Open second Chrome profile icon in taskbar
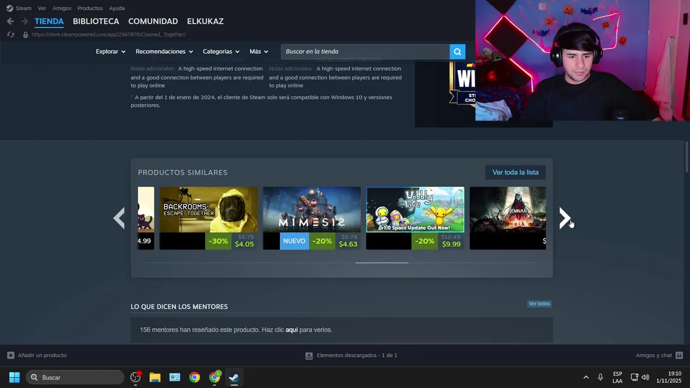This screenshot has width=690, height=388. [x=215, y=377]
